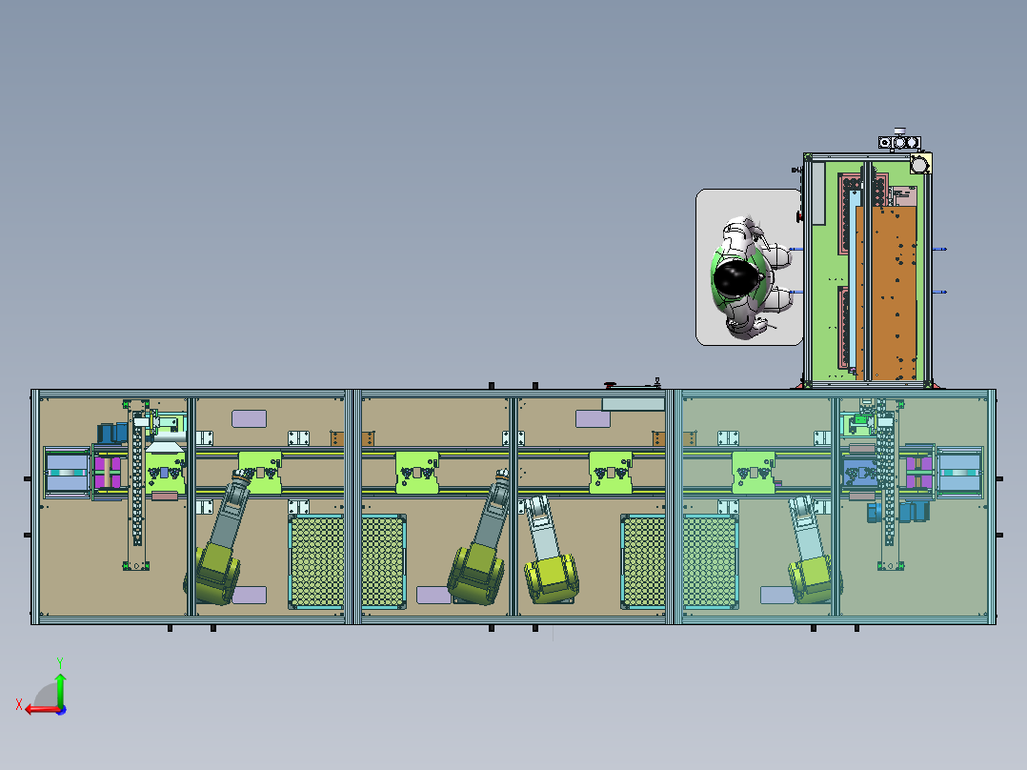Select the operator's black helmet
This screenshot has width=1027, height=770.
[735, 278]
